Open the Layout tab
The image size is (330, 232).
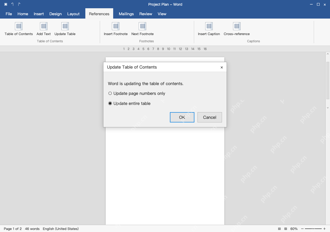[x=73, y=14]
